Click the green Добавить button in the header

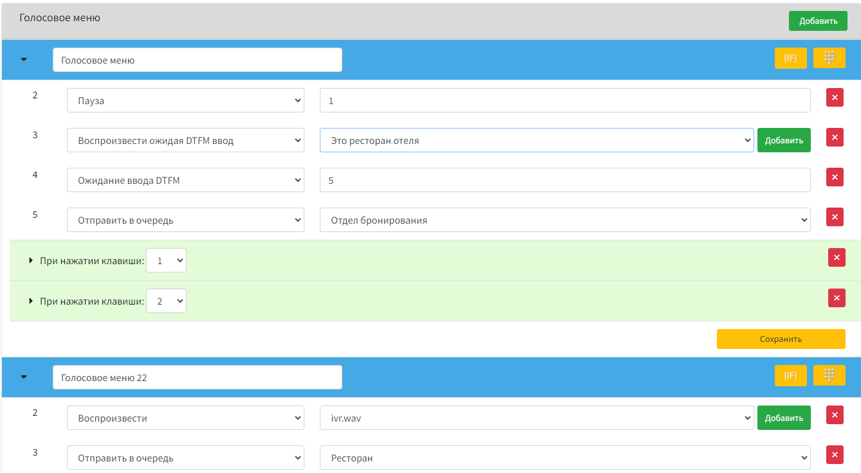tap(818, 21)
